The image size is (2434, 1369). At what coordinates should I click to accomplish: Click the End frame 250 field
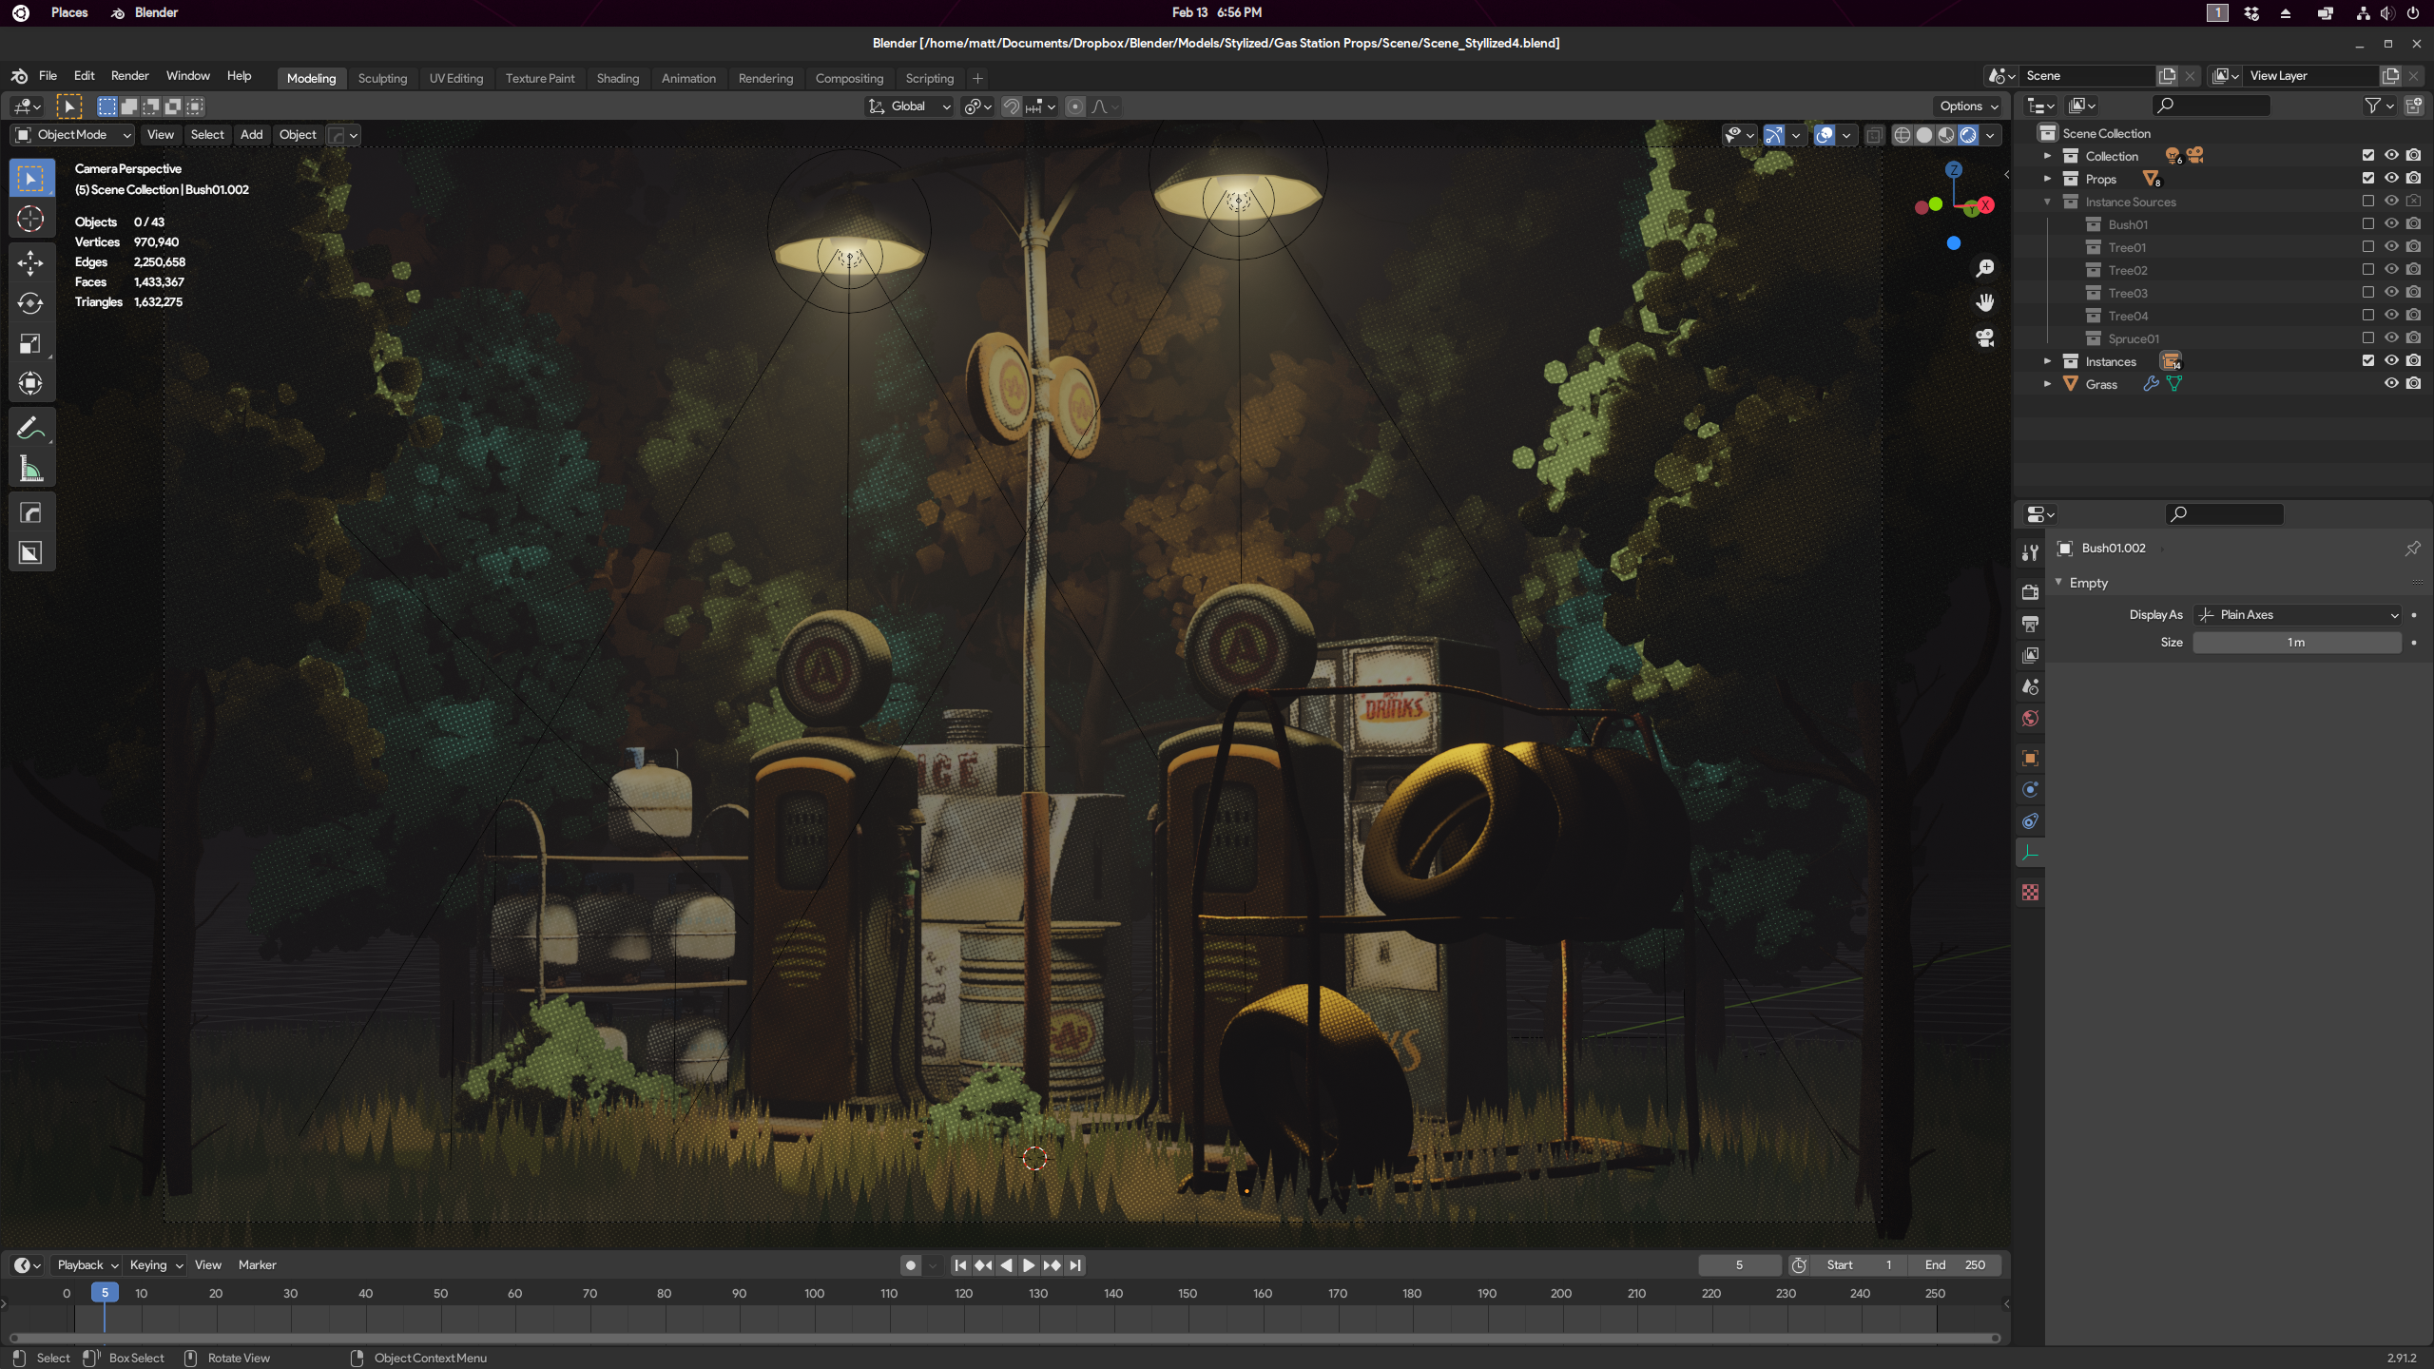1955,1265
